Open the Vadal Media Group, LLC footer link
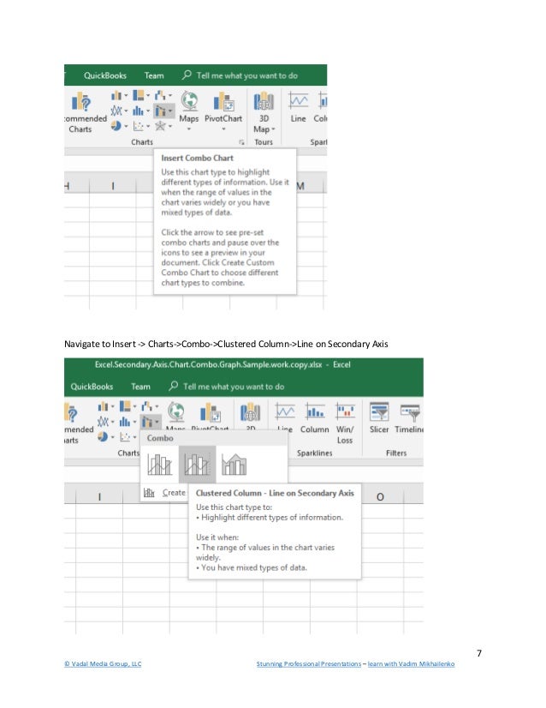 point(103,663)
